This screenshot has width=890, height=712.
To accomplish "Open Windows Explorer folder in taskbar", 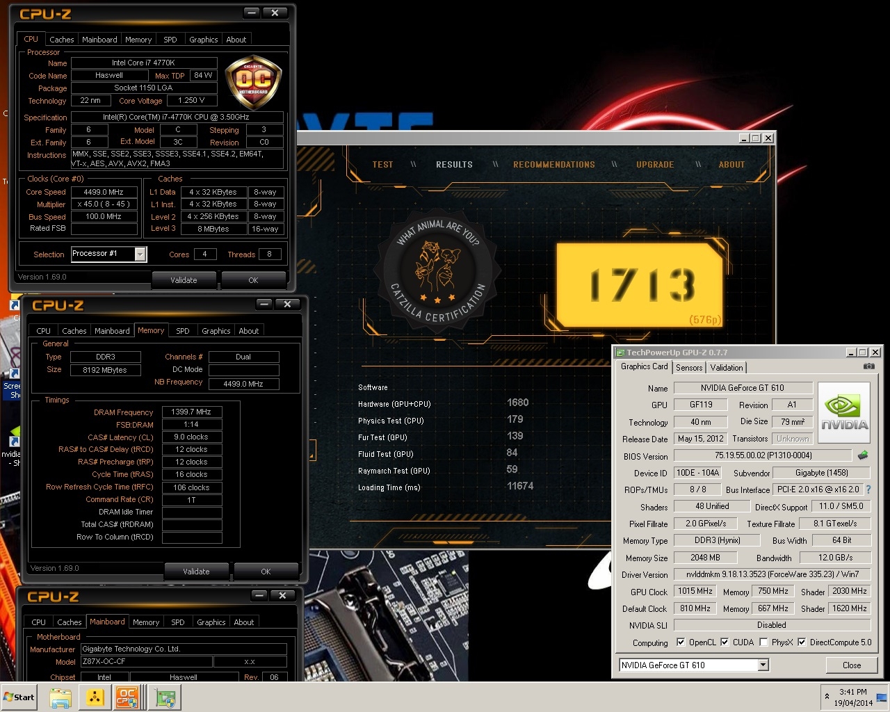I will (60, 697).
